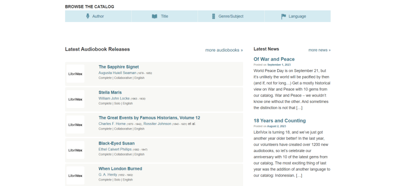Viewport: 401px width, 186px height.
Task: Browse the catalog by Title
Action: coord(164,16)
